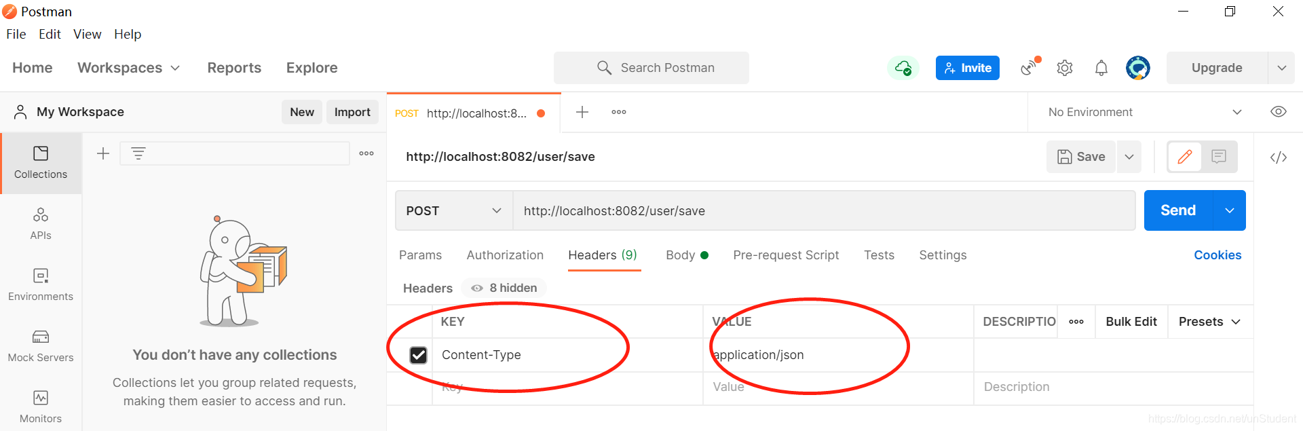Switch to the Body tab
This screenshot has width=1303, height=431.
click(x=687, y=255)
